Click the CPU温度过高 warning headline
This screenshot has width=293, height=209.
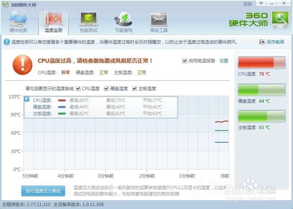(x=95, y=61)
